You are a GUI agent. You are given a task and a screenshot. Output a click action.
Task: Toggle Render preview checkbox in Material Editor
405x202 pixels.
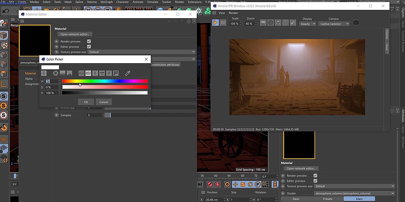89,41
